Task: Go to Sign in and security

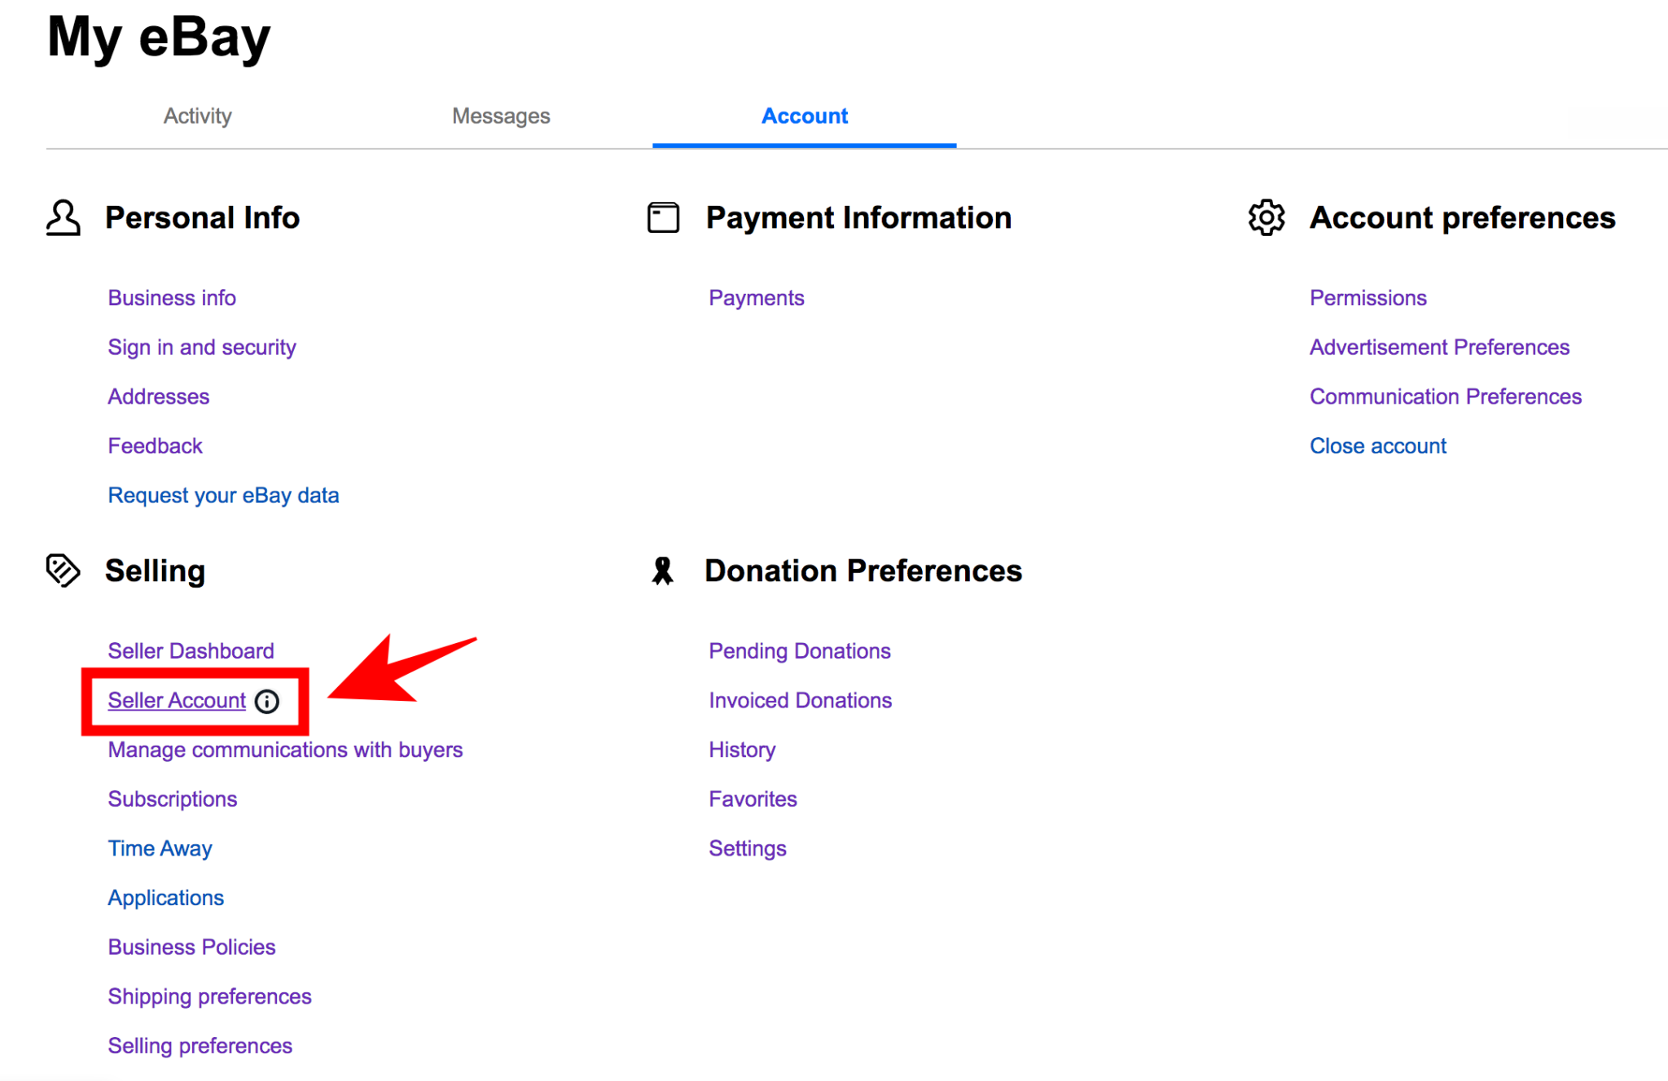Action: point(201,347)
